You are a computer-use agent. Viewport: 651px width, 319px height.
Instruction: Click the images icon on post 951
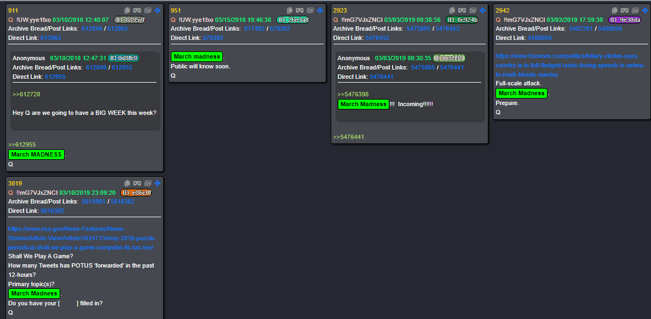310,10
